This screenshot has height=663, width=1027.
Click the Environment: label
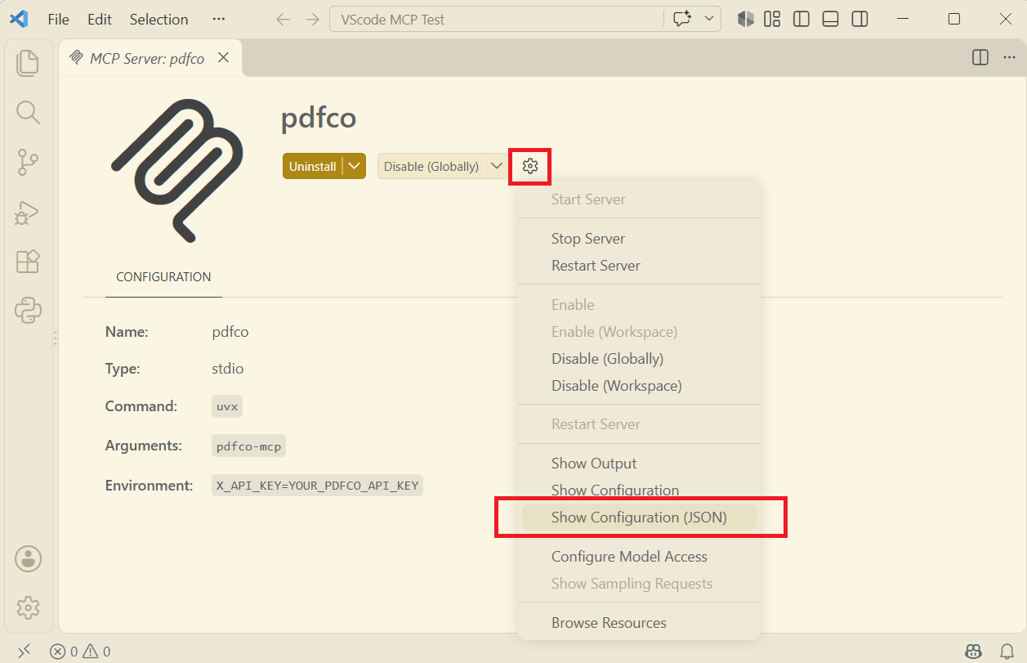(x=149, y=486)
